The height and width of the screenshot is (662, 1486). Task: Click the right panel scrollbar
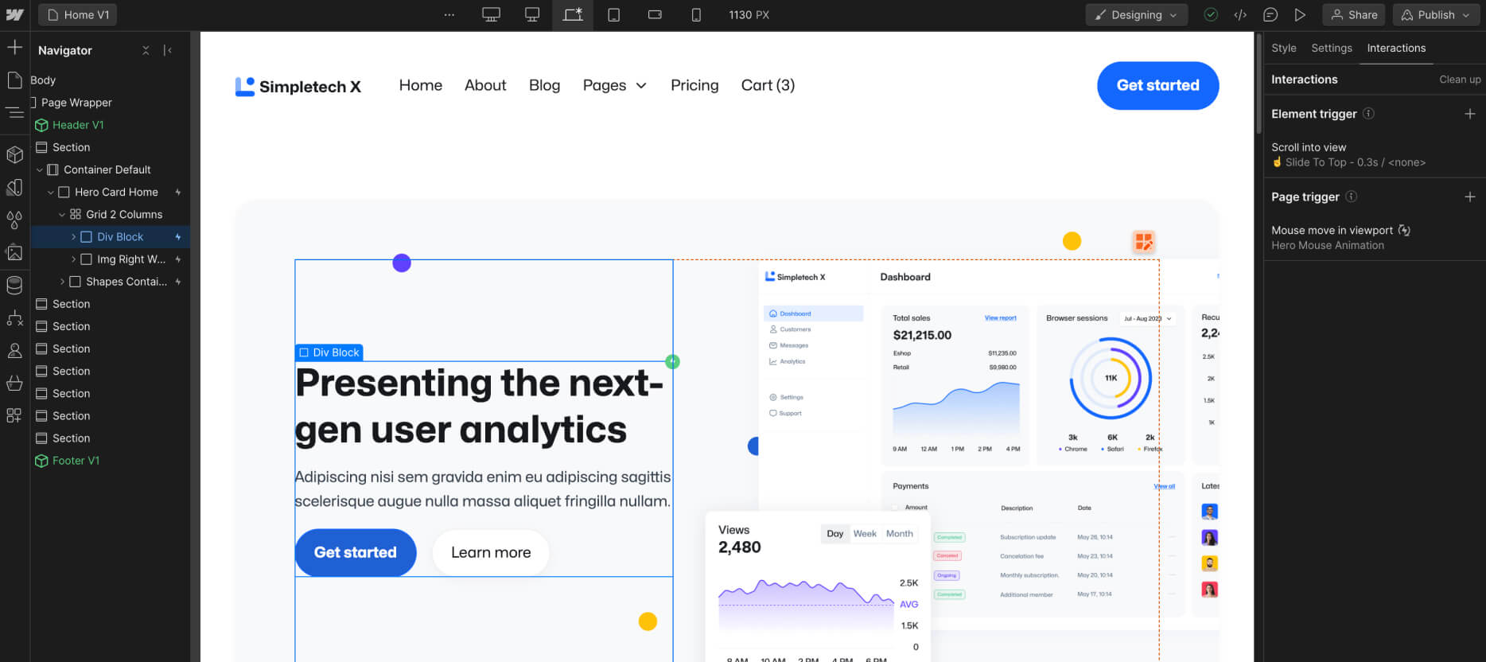1258,84
